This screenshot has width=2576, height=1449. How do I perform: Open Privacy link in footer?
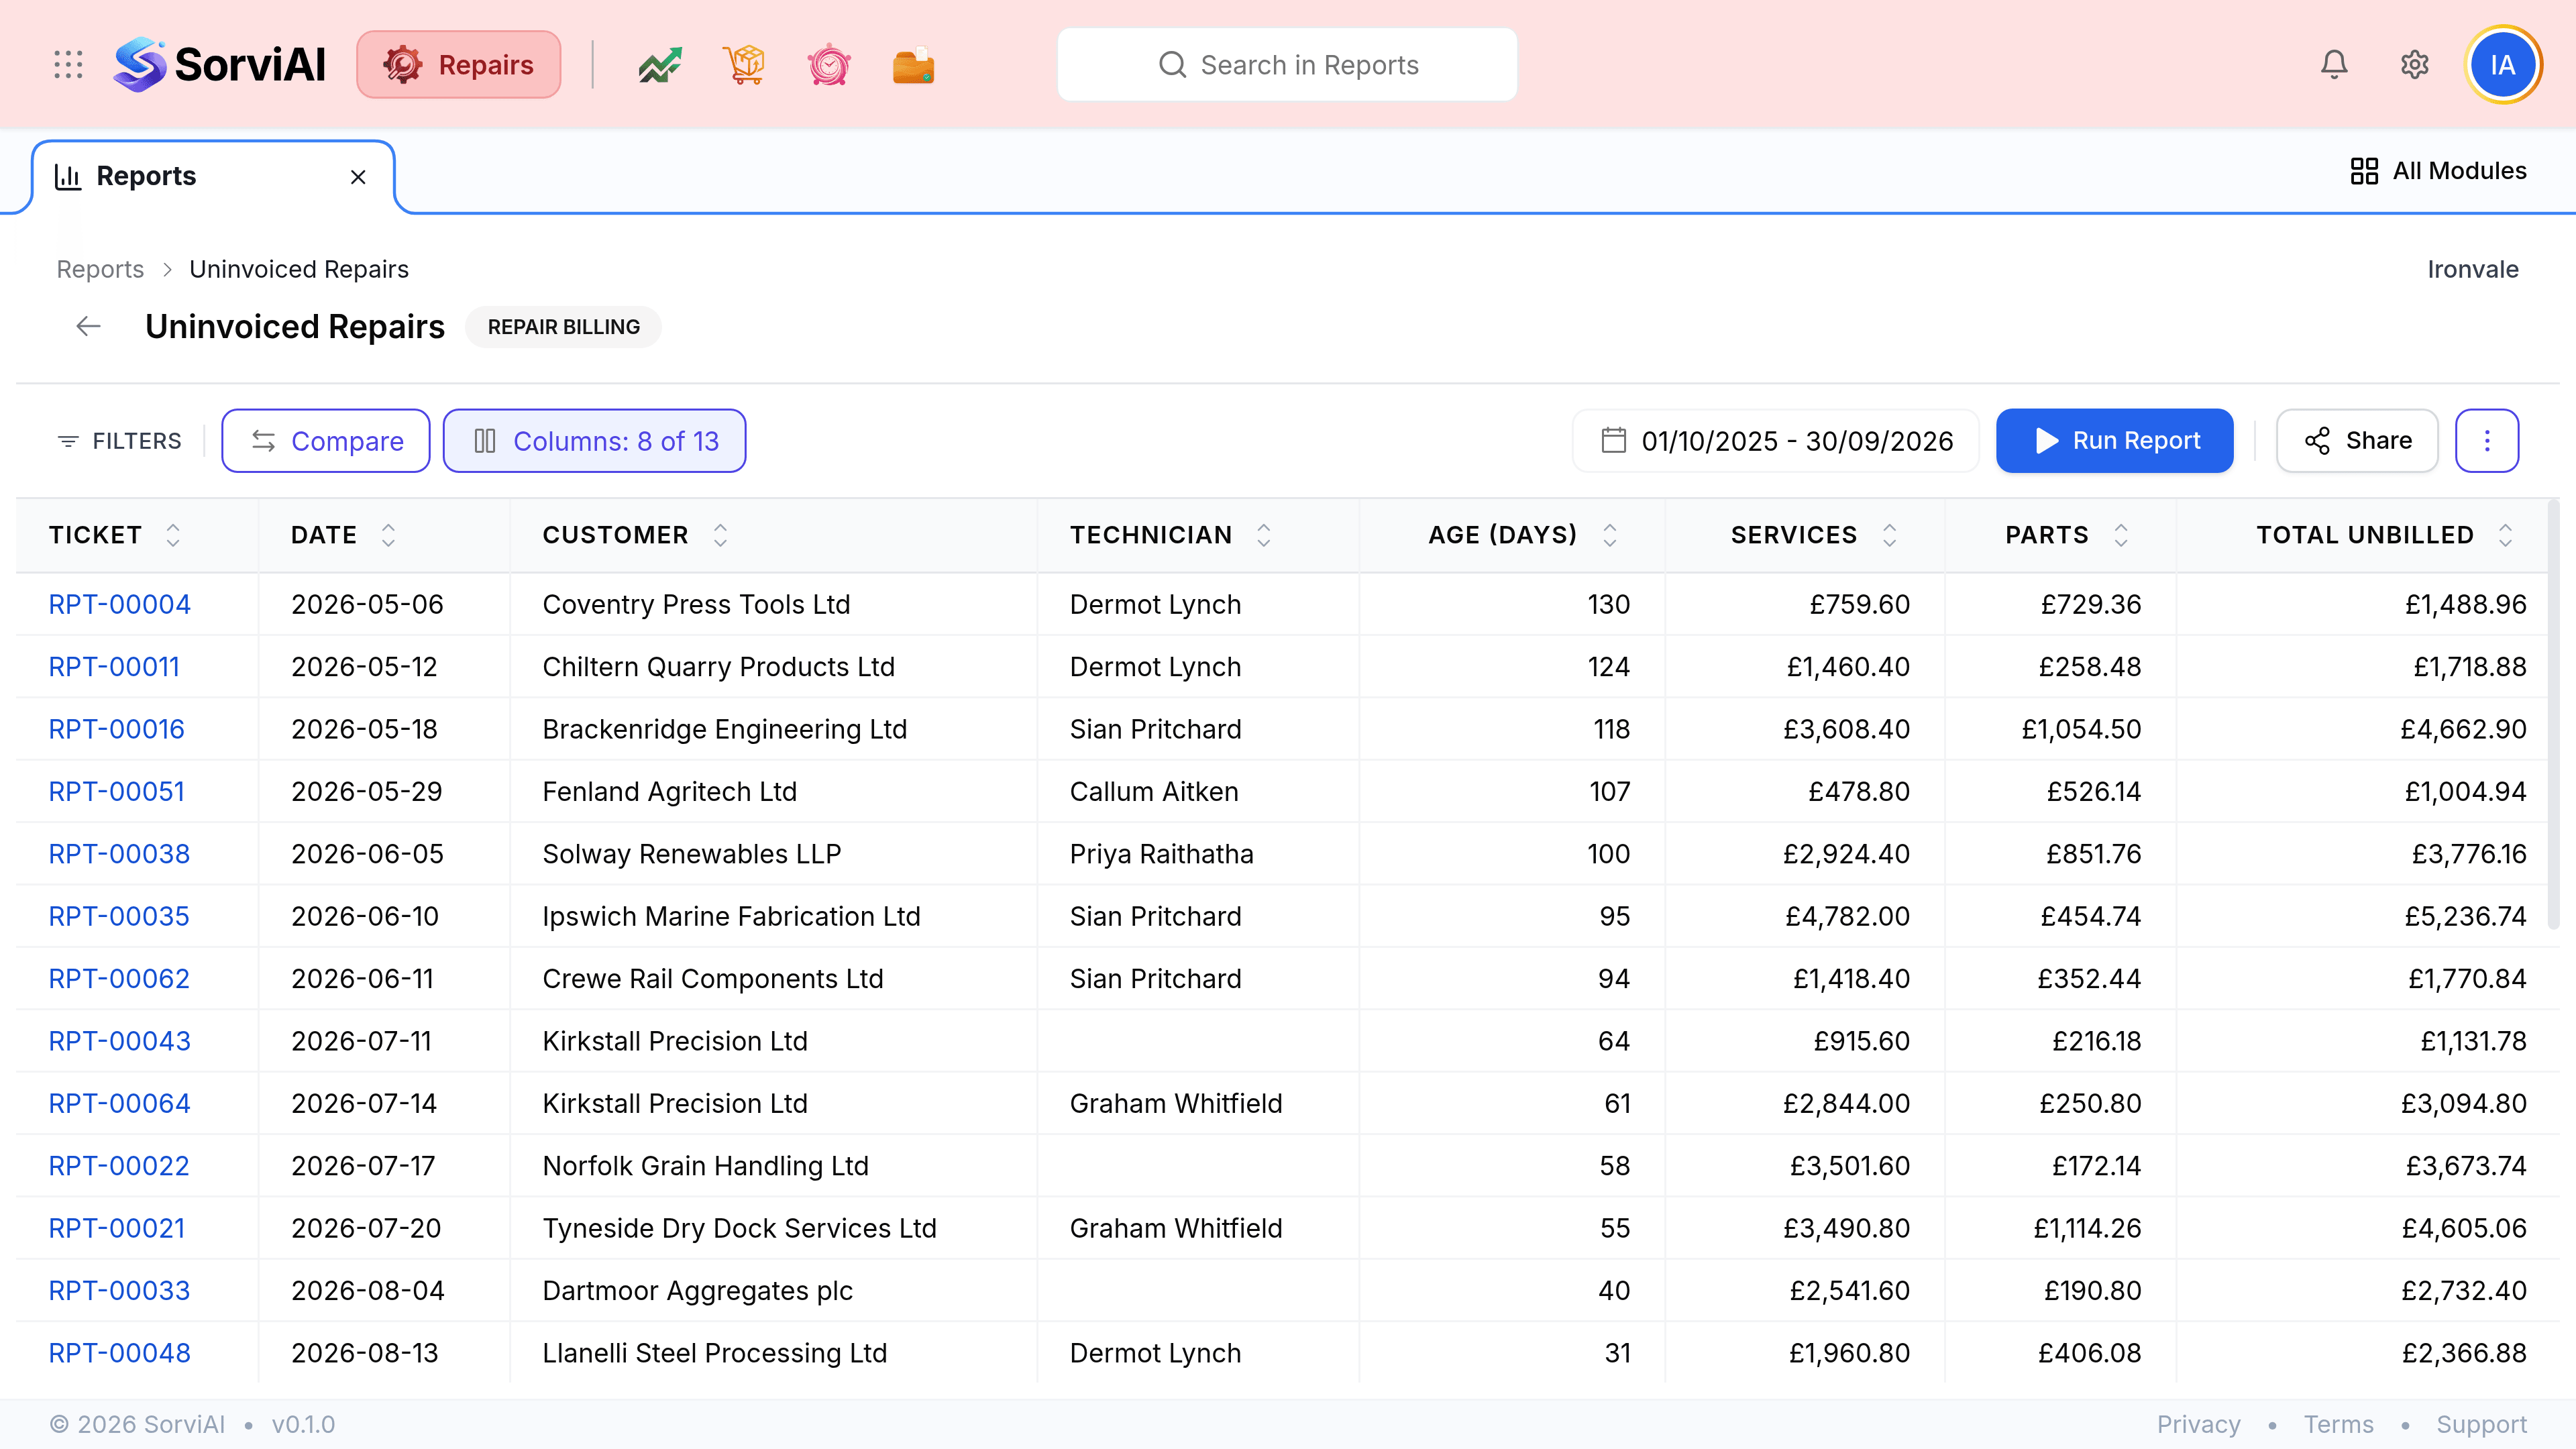click(x=2198, y=1424)
